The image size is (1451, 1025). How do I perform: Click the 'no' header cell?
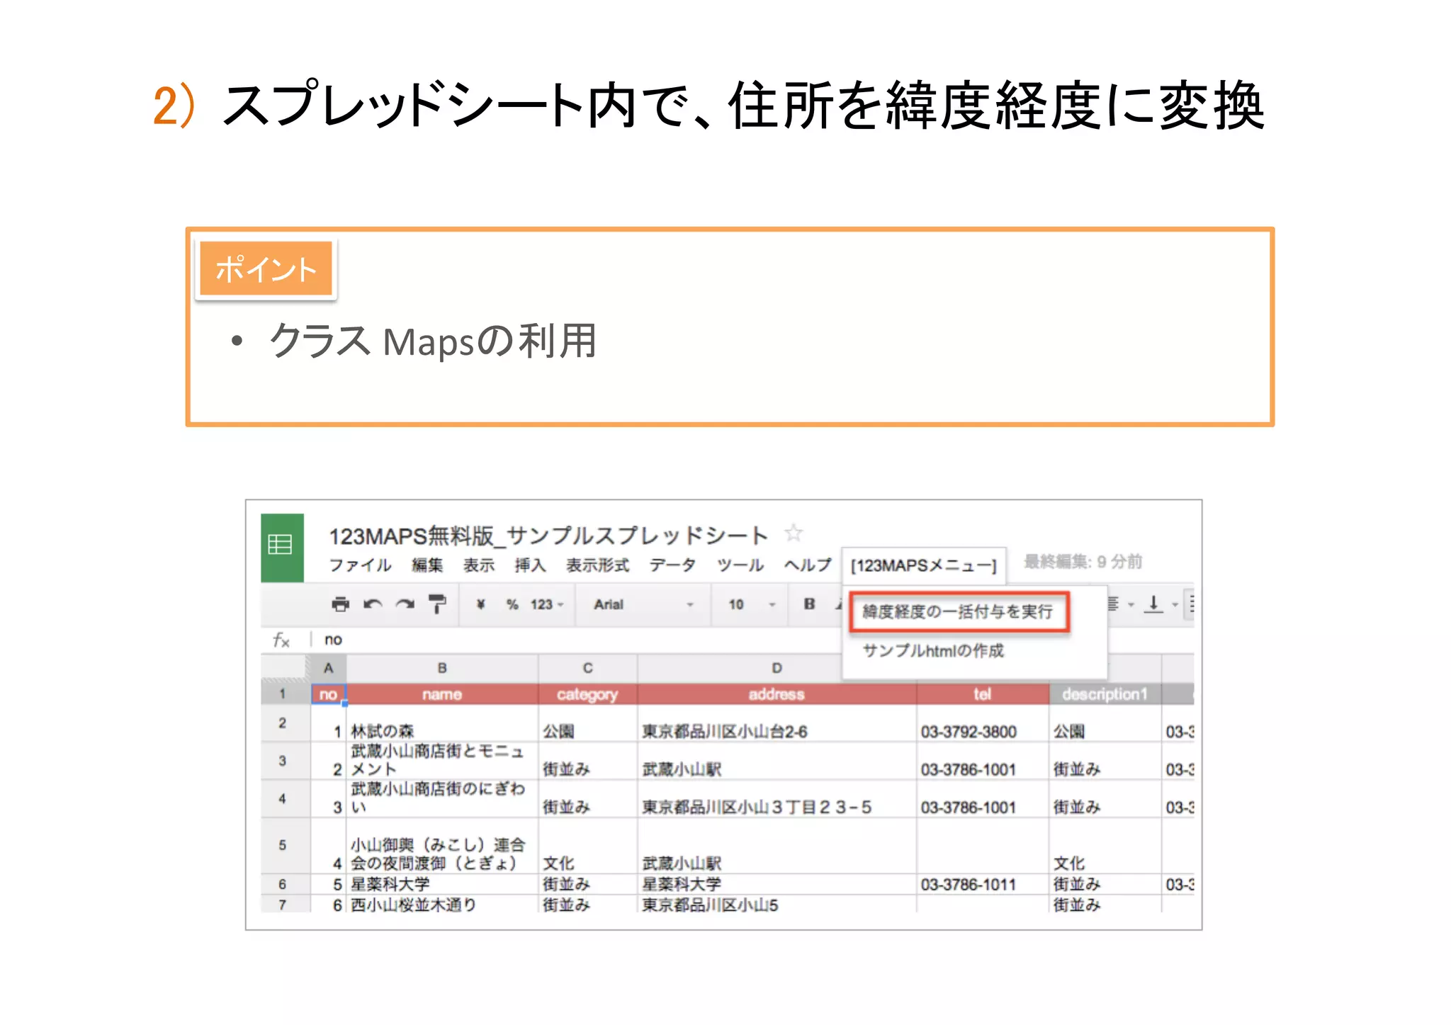click(328, 694)
